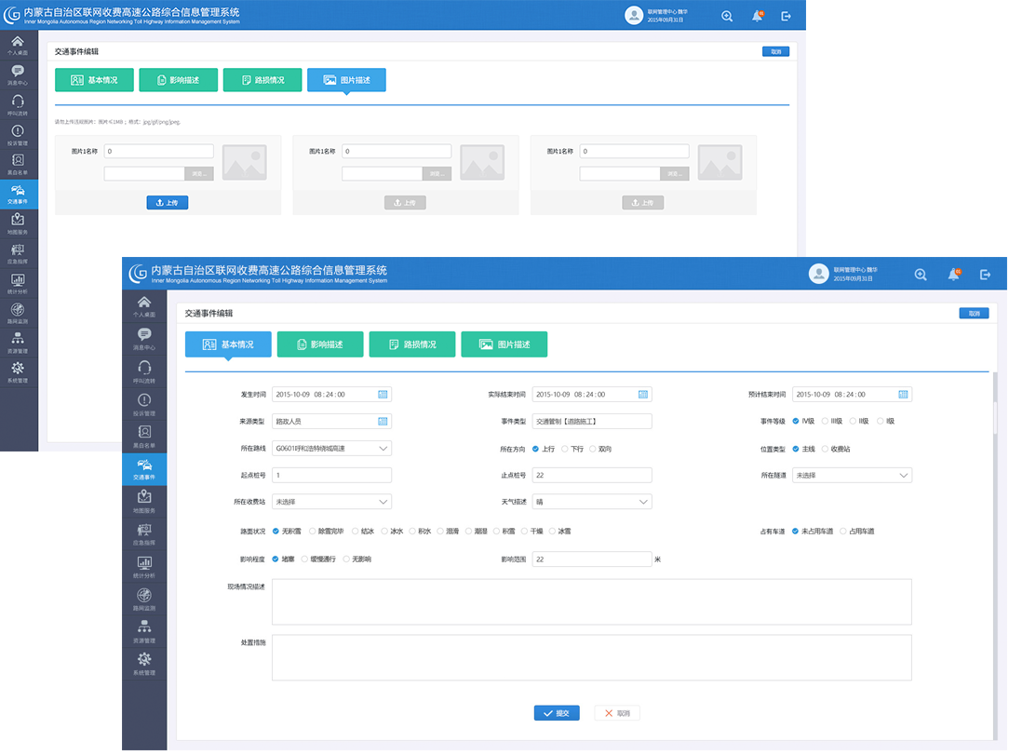Click into the 现场情况描述 text area
1036x755 pixels.
click(591, 601)
